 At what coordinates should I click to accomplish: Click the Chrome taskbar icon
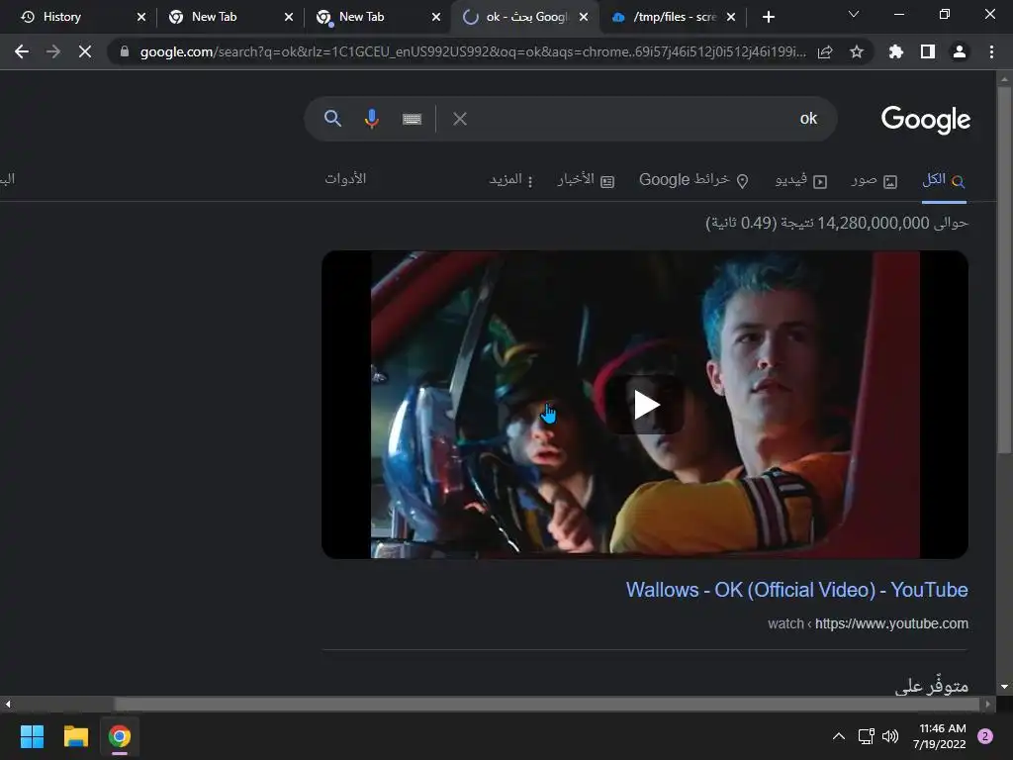[120, 736]
